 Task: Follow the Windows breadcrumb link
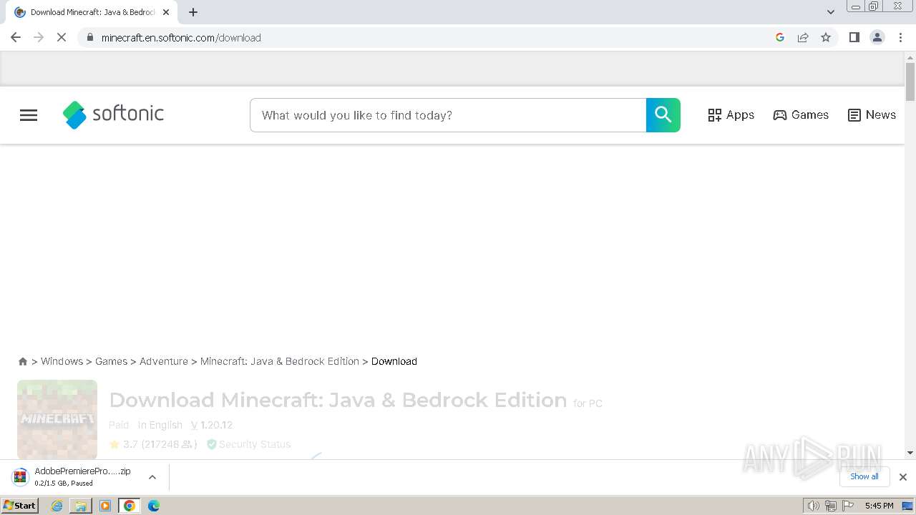[x=62, y=361]
